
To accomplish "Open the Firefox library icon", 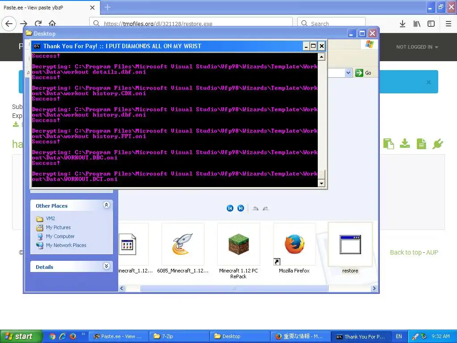I will point(417,24).
